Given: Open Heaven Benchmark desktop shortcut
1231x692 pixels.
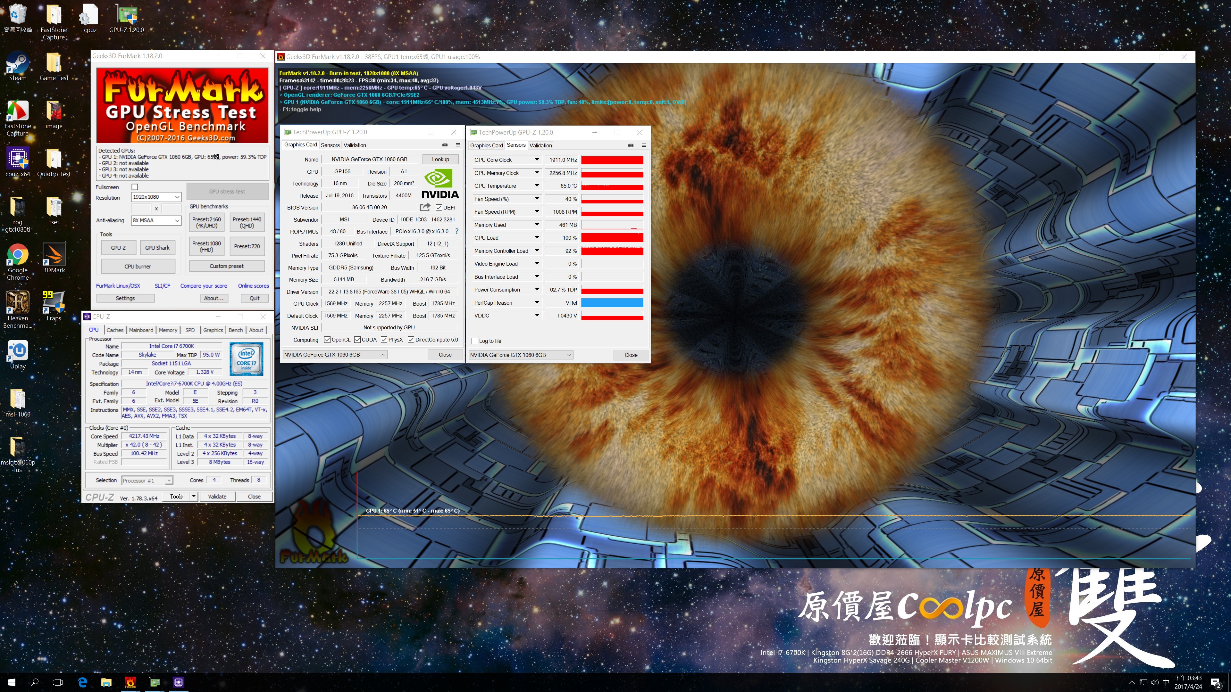Looking at the screenshot, I should (x=18, y=309).
